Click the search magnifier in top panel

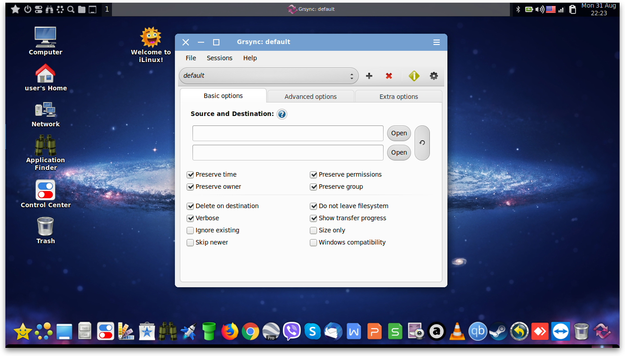71,9
